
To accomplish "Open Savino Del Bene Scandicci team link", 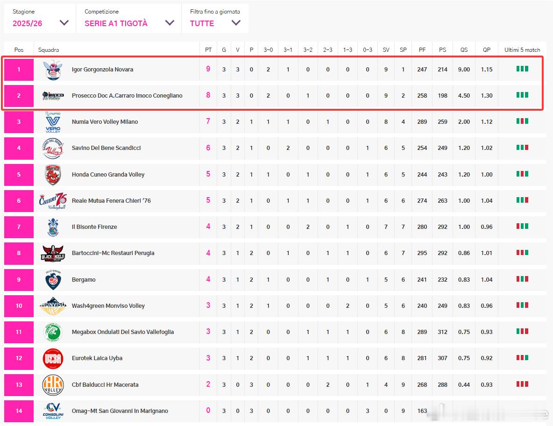I will pyautogui.click(x=106, y=148).
